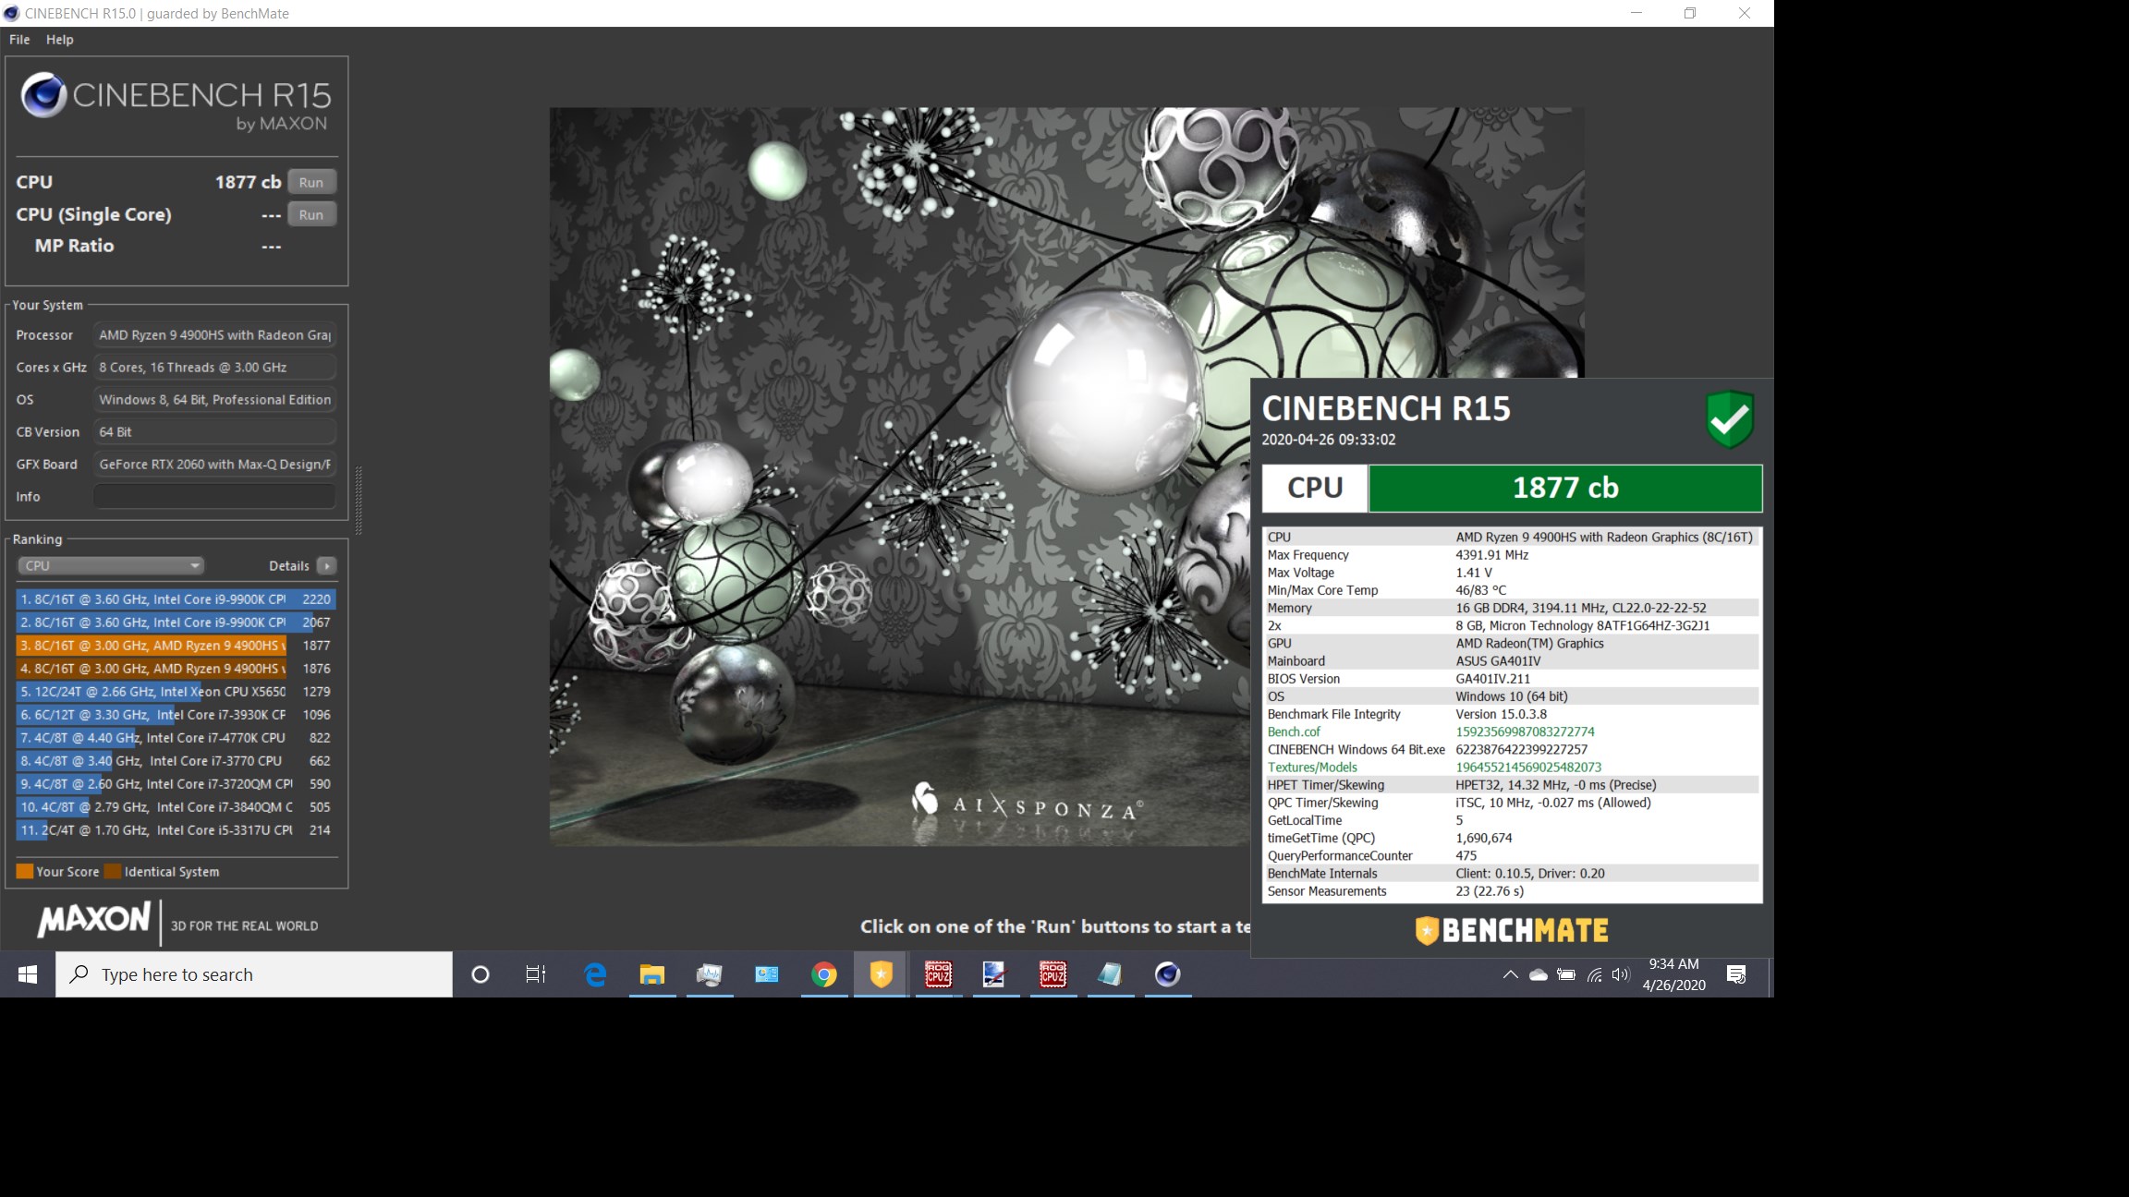Viewport: 2129px width, 1197px height.
Task: Select ranking entry 11 Core i5-3317U
Action: [x=176, y=830]
